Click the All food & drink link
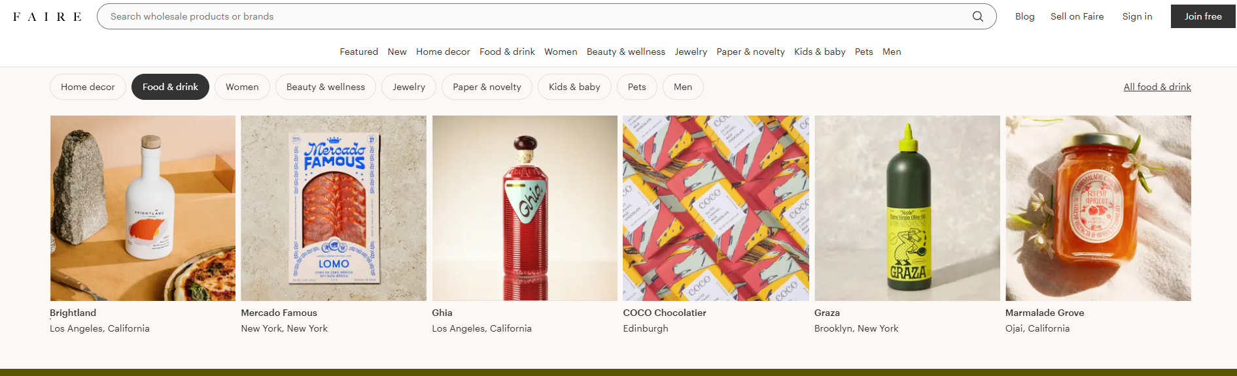The width and height of the screenshot is (1237, 376). [x=1157, y=87]
